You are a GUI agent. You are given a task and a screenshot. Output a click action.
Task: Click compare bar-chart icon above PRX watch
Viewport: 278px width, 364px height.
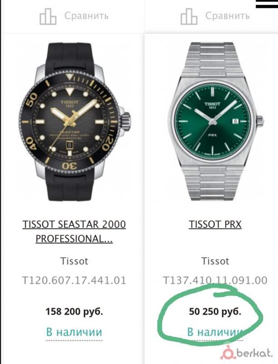(189, 16)
